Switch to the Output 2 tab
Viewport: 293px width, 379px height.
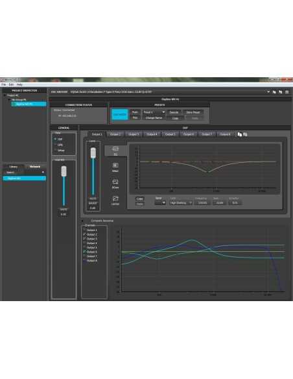click(115, 134)
